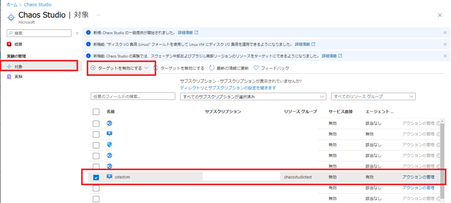
Task: Click アクションの管理 for cstestvm
Action: [418, 177]
